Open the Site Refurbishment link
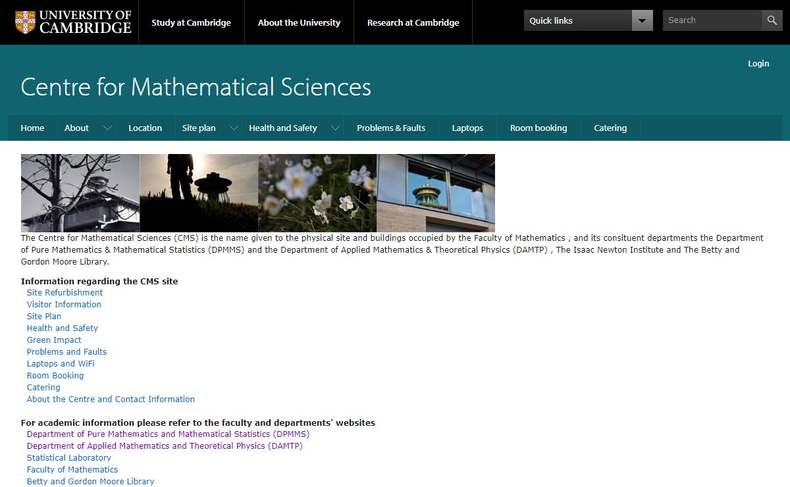 65,293
